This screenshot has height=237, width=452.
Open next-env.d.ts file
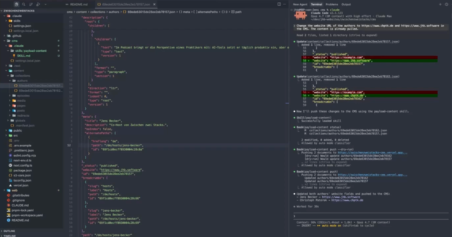click(x=22, y=161)
